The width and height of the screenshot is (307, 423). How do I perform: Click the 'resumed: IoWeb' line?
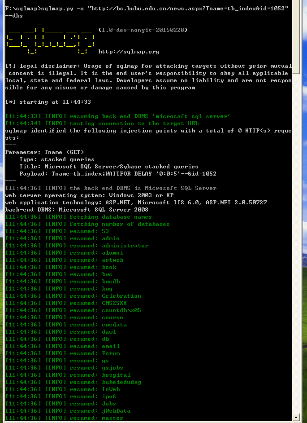62,389
